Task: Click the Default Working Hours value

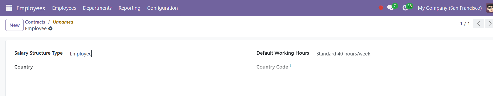Action: coord(343,54)
